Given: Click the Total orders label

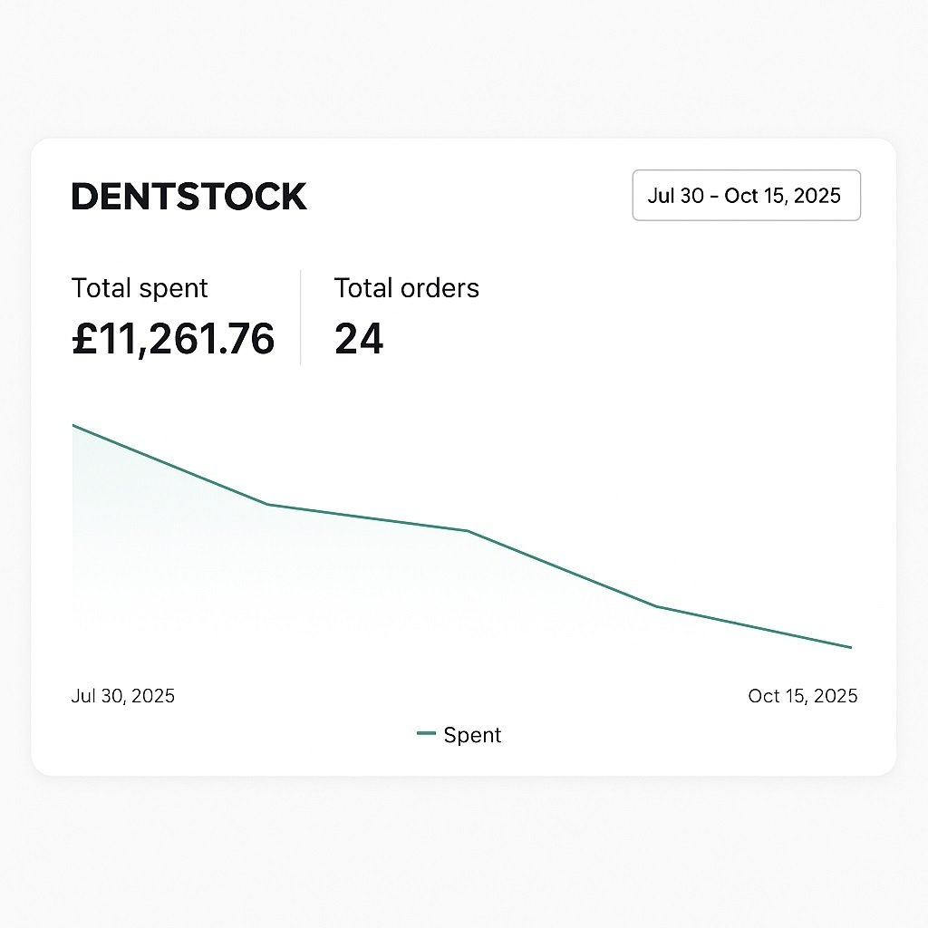Looking at the screenshot, I should click(406, 288).
